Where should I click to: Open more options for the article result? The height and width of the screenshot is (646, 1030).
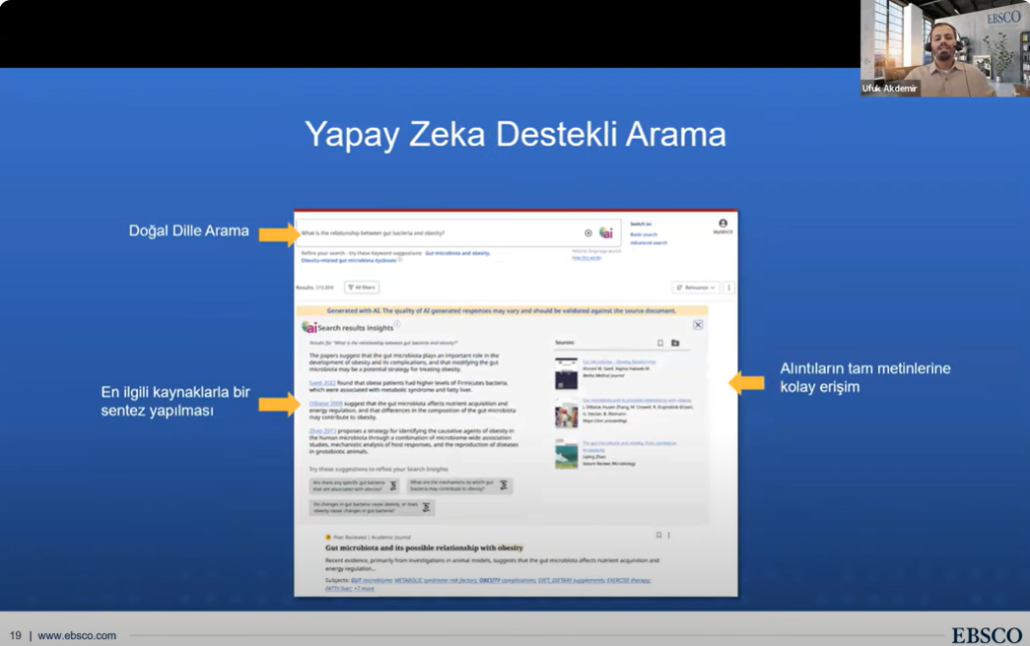(x=669, y=536)
